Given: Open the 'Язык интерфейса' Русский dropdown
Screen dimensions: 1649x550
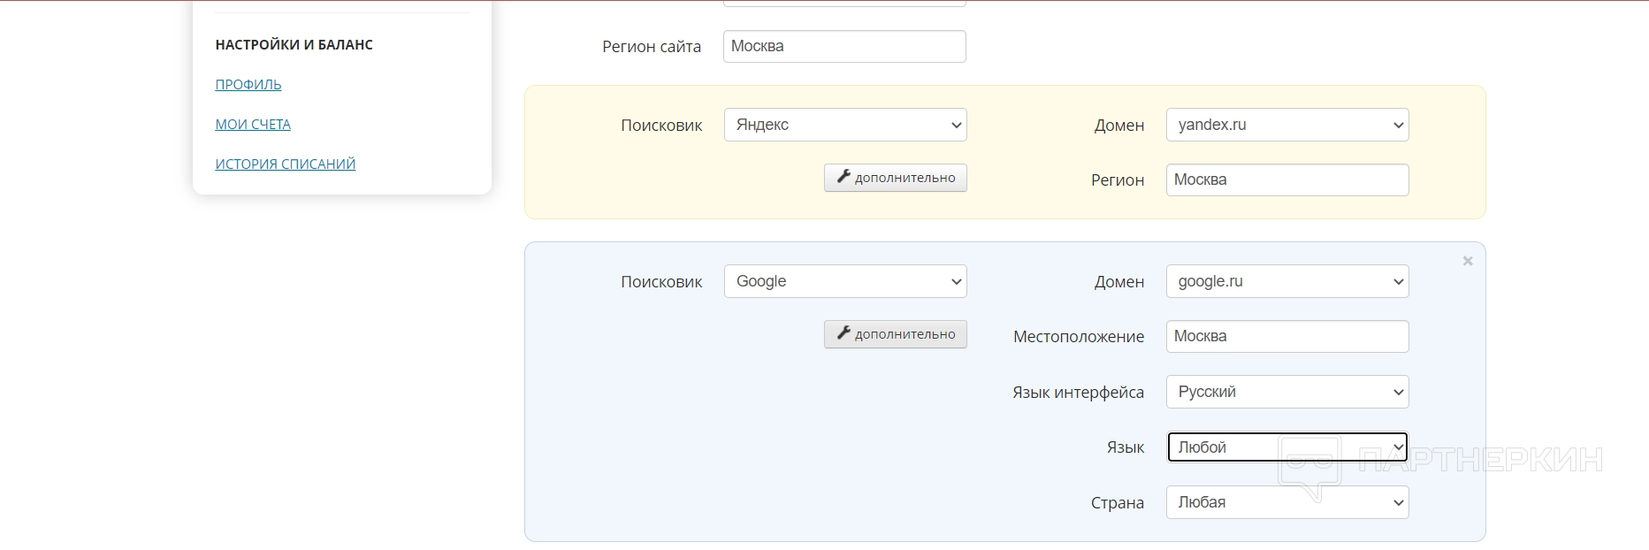Looking at the screenshot, I should pos(1287,392).
